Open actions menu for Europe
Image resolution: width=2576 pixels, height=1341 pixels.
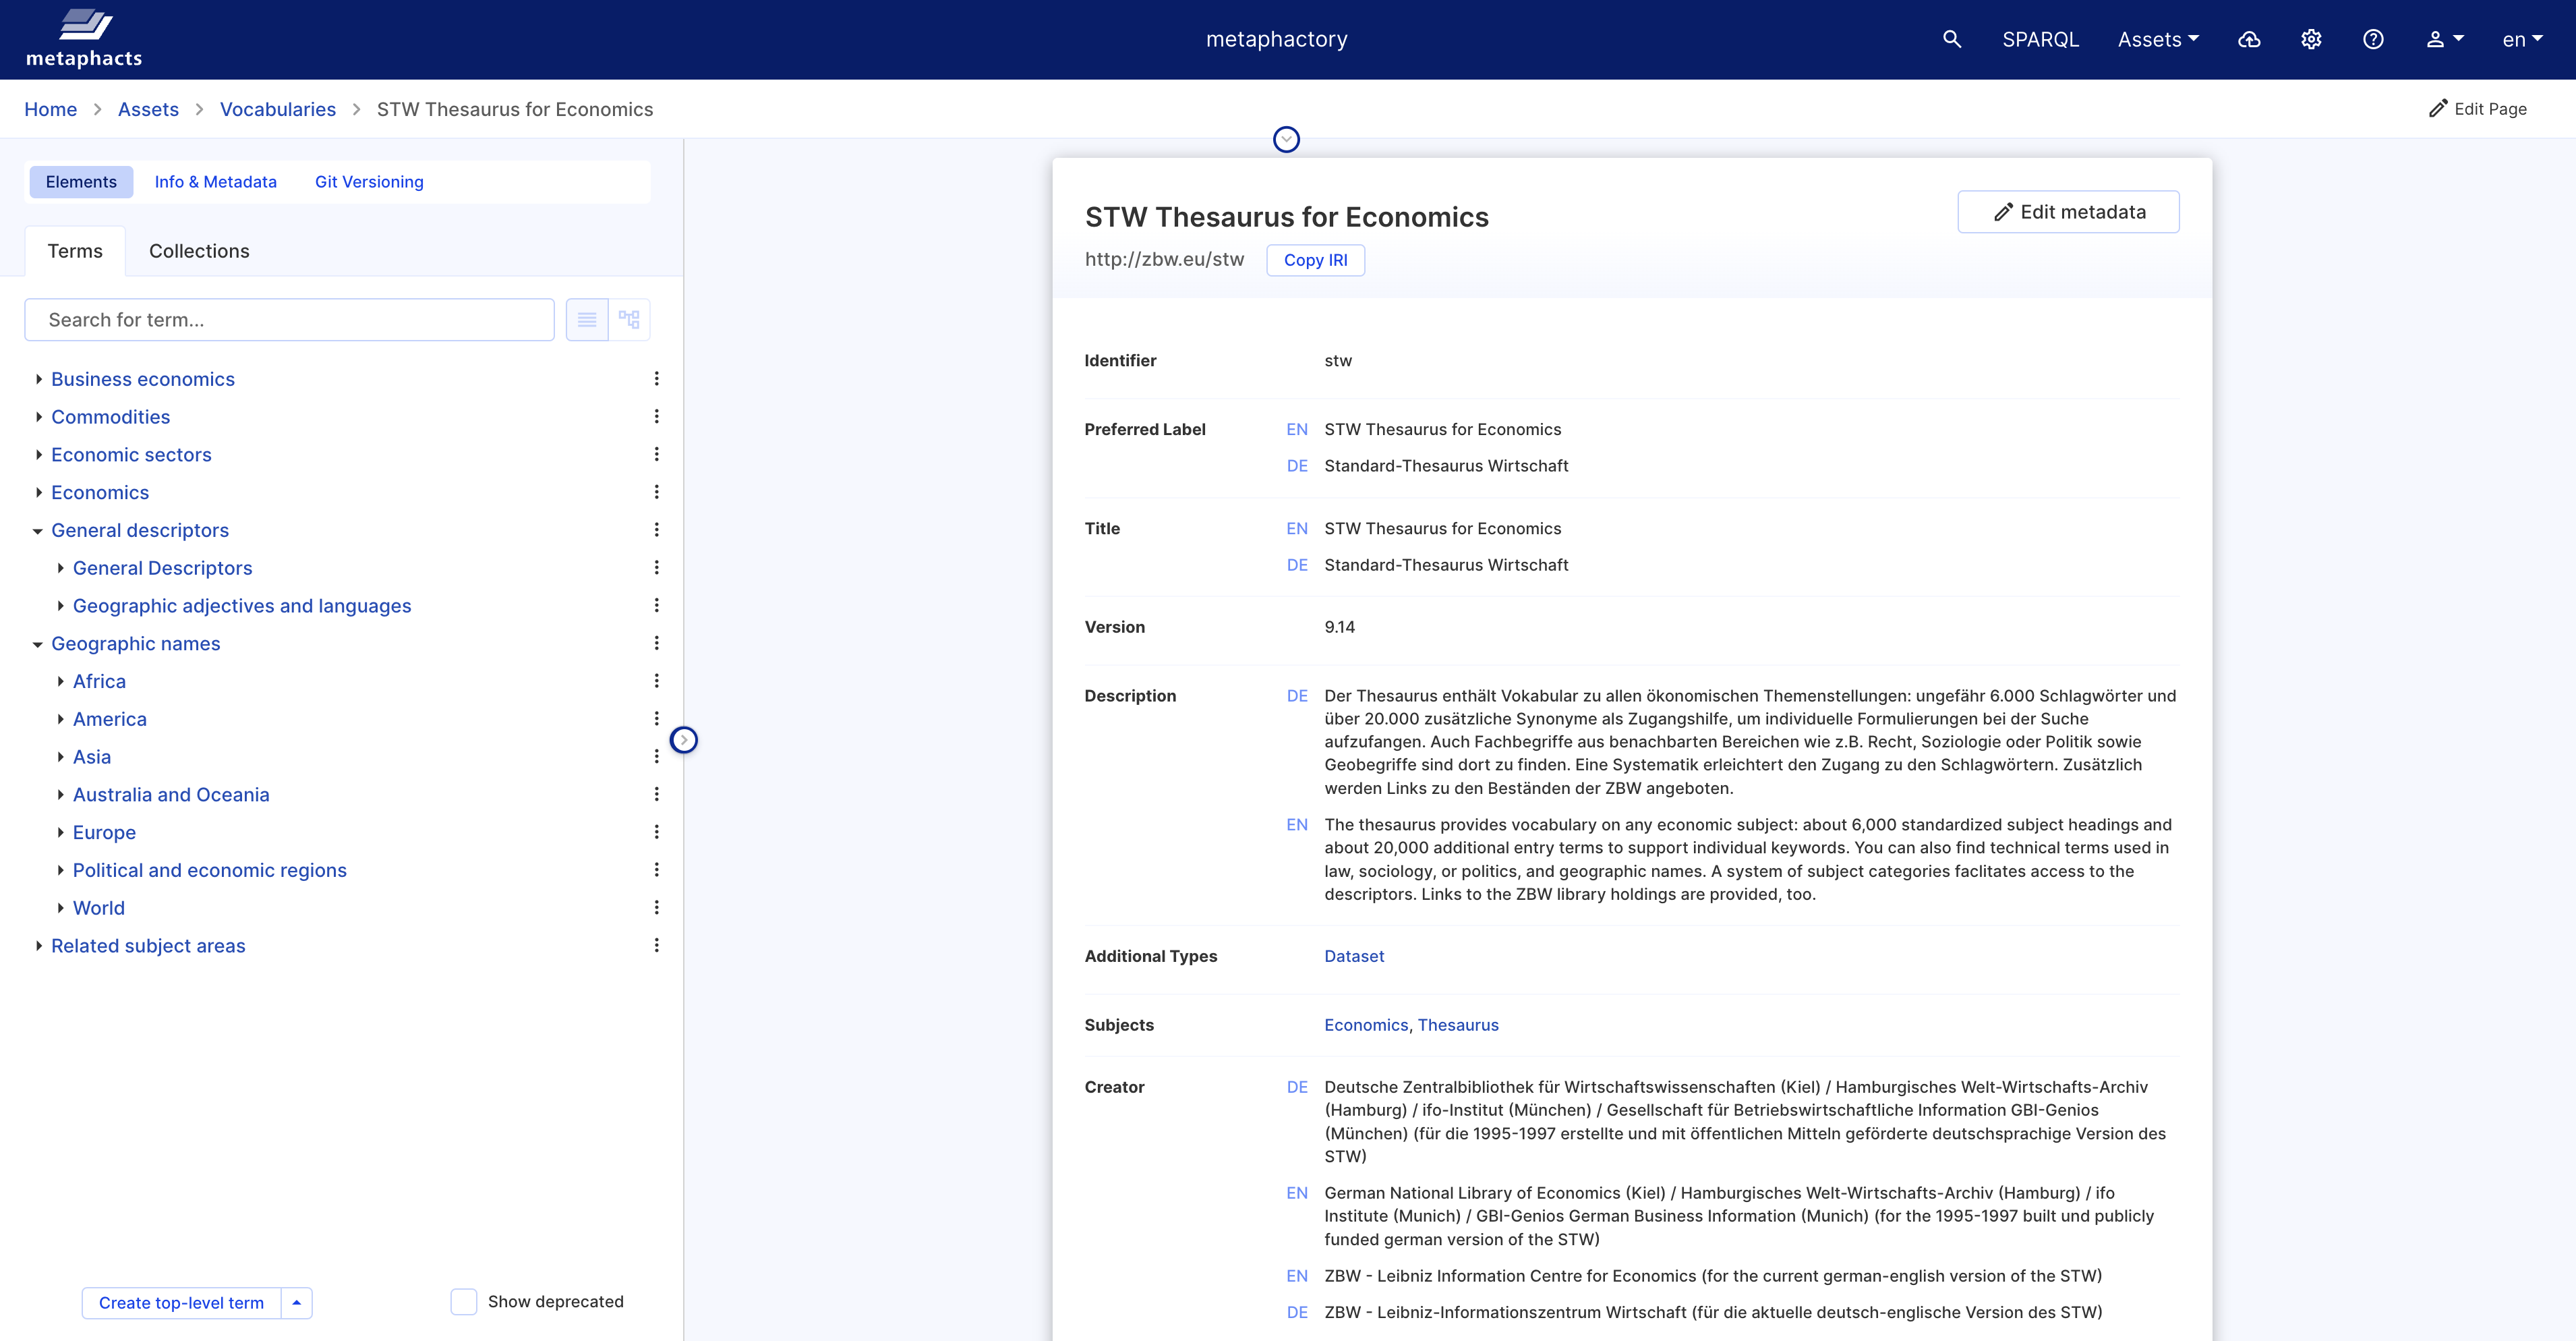[656, 832]
